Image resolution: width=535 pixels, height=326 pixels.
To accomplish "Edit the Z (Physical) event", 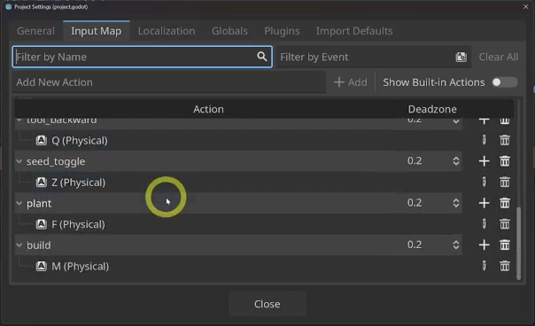I will coord(484,182).
